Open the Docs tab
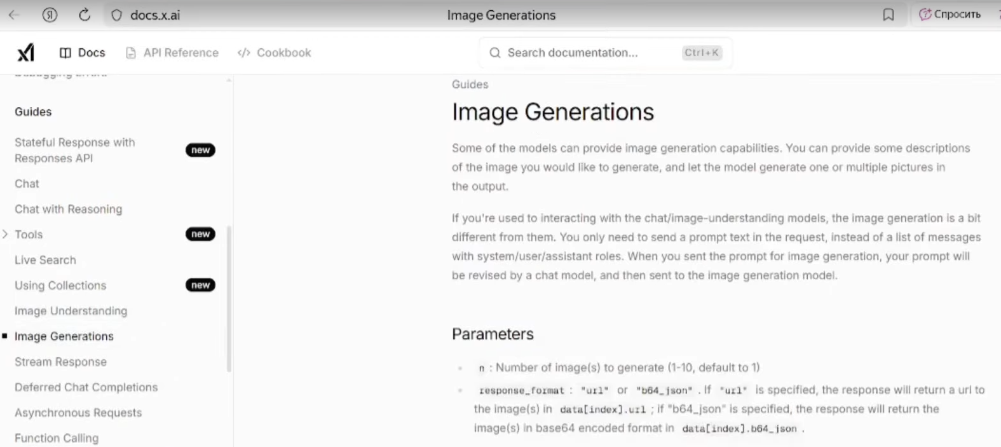Viewport: 1001px width, 447px height. pyautogui.click(x=83, y=53)
